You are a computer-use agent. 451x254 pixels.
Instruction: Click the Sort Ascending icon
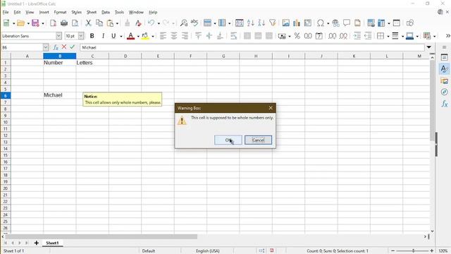click(x=251, y=23)
